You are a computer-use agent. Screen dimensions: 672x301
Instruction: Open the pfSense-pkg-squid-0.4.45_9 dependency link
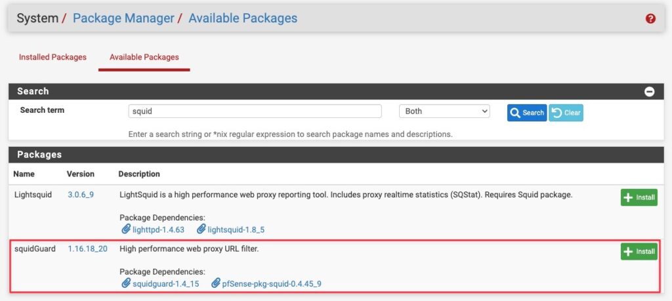tap(272, 284)
